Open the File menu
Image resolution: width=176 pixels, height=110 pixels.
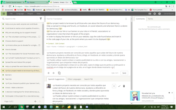(x=11, y=14)
